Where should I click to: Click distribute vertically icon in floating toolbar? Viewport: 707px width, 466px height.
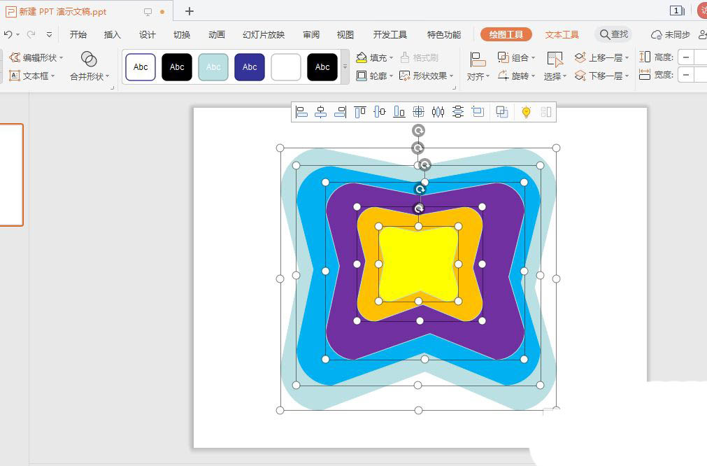click(x=457, y=112)
